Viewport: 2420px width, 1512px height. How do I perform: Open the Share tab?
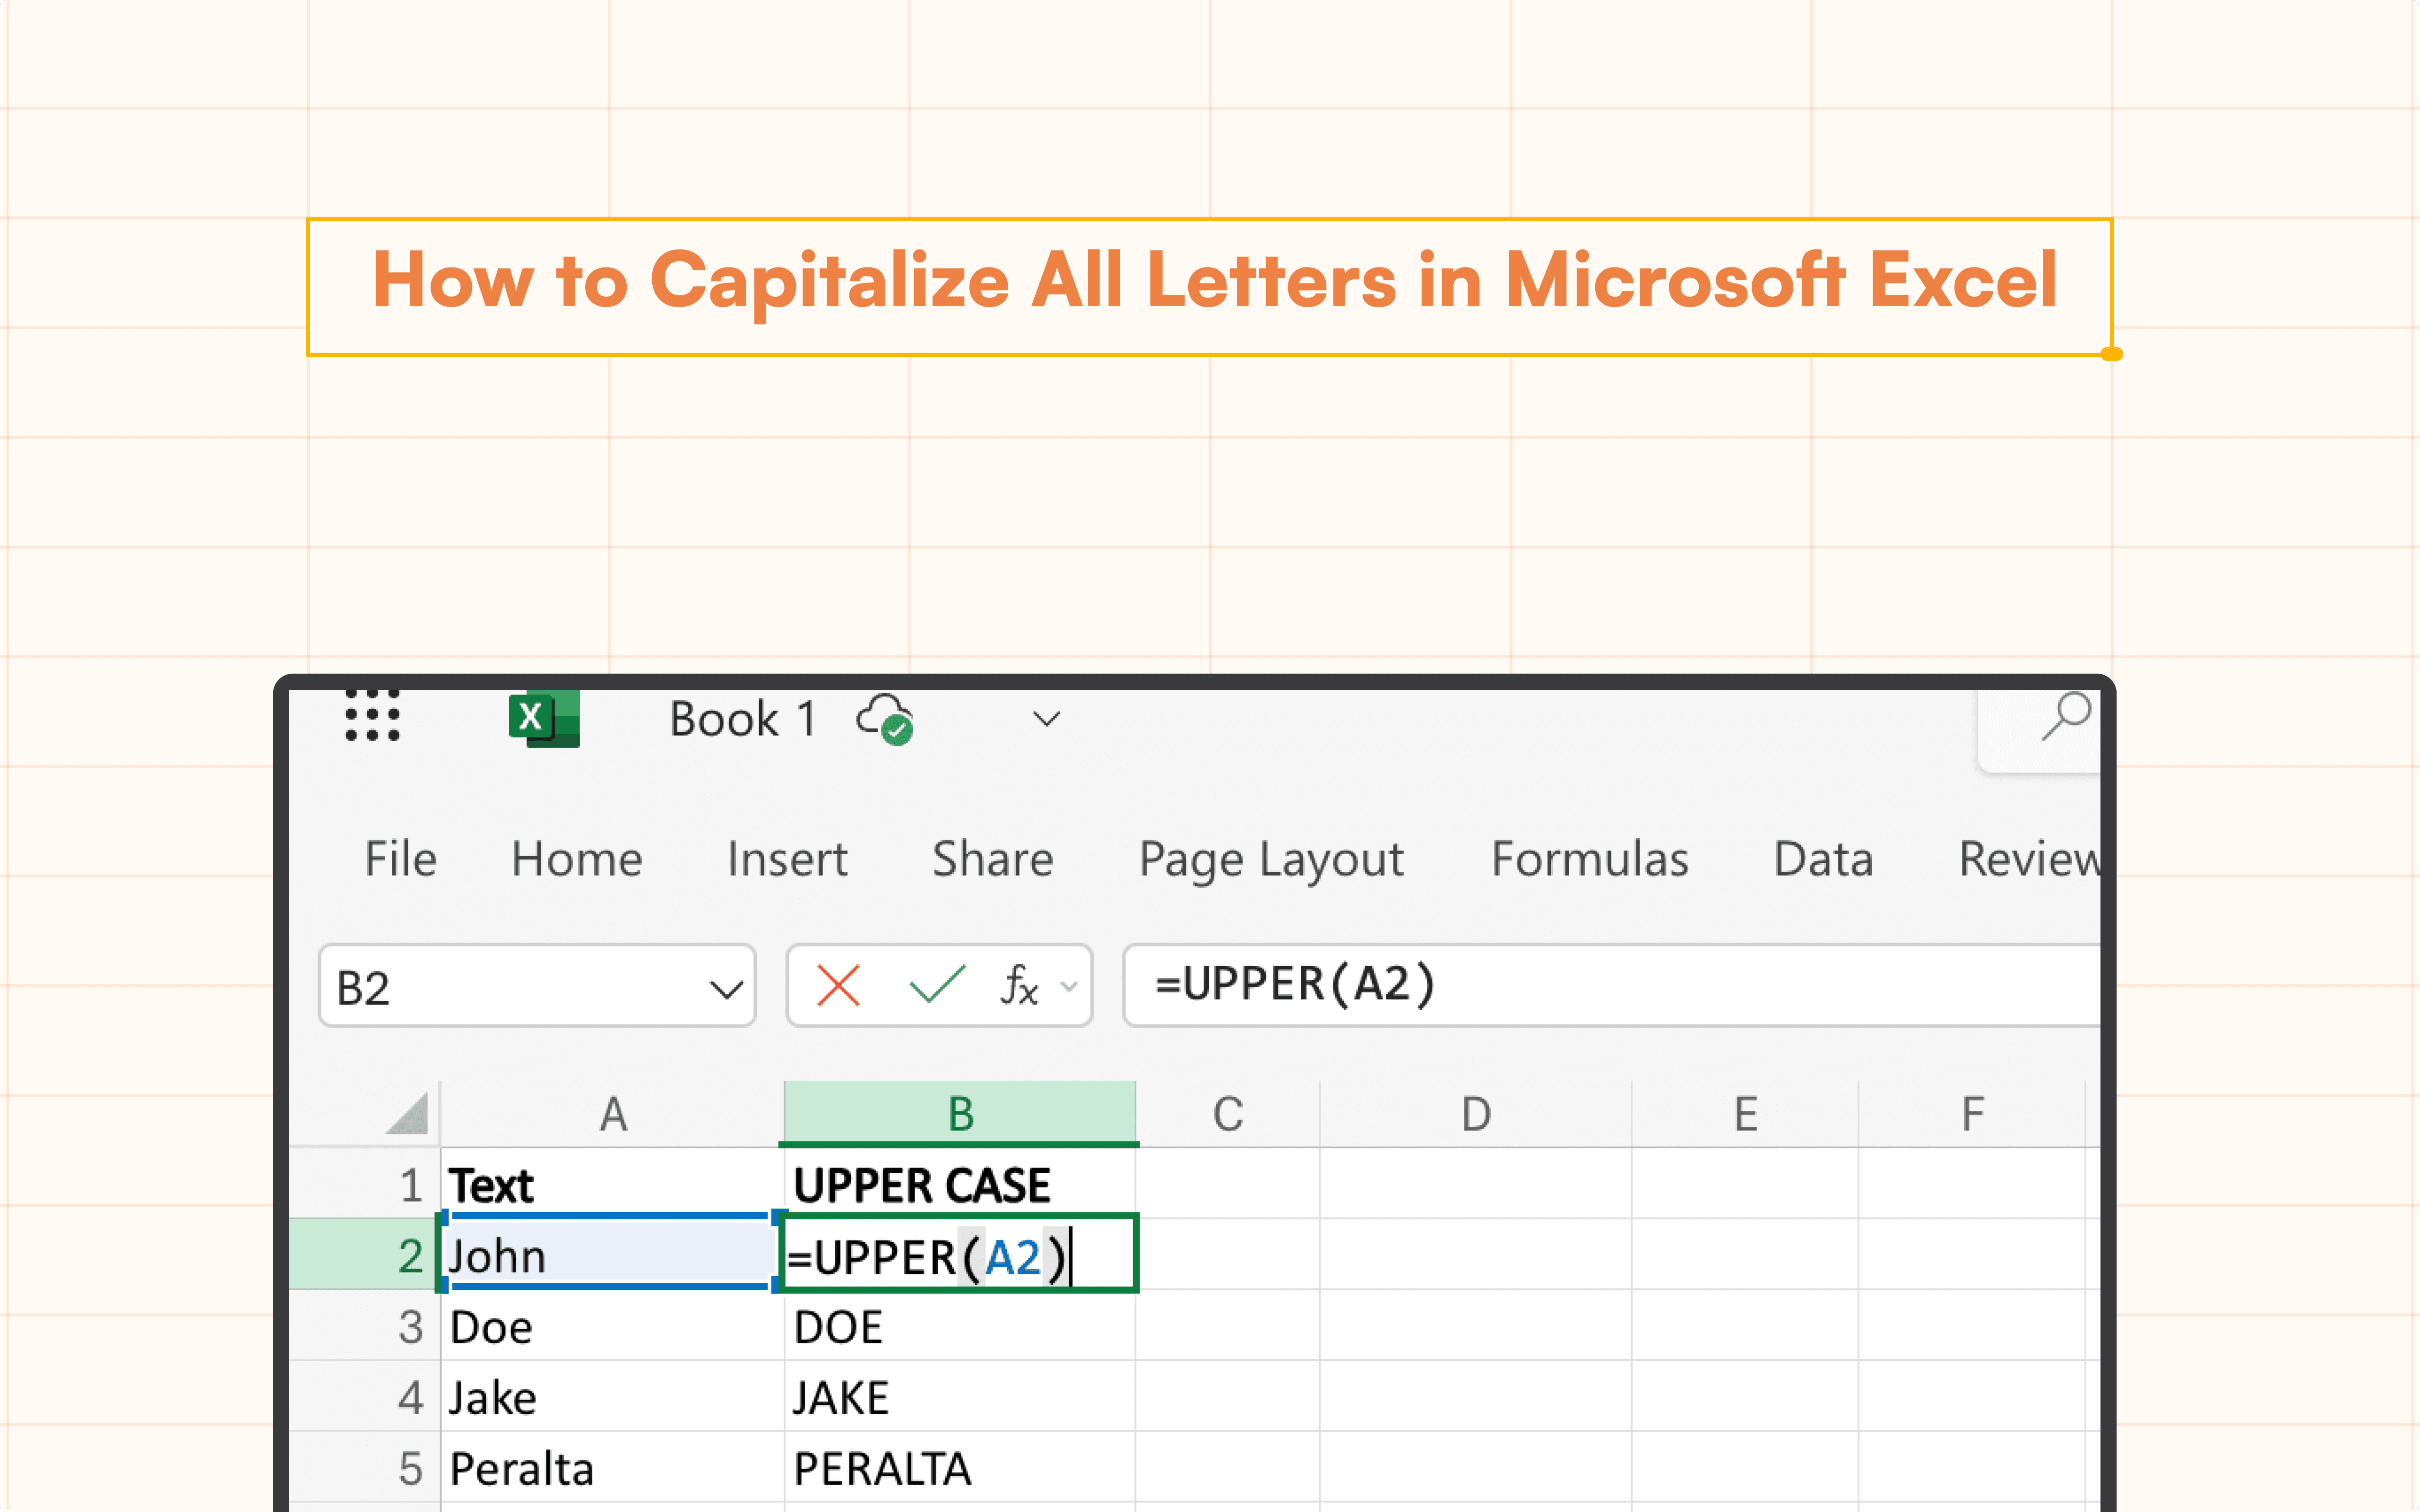point(993,859)
